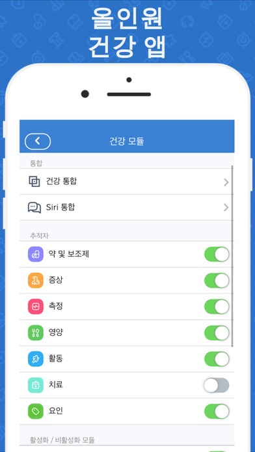This screenshot has width=255, height=452.
Task: Click the teal 치료 therapy icon
Action: (x=36, y=385)
